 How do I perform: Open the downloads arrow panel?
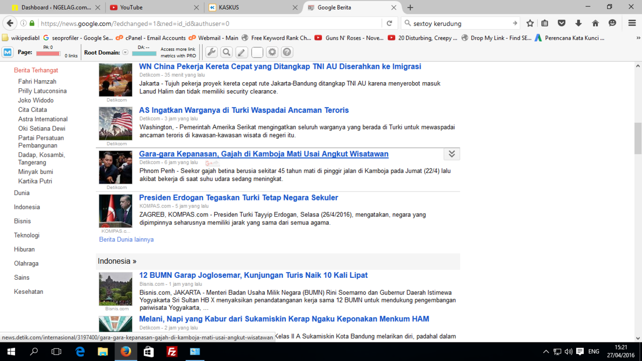(x=578, y=23)
